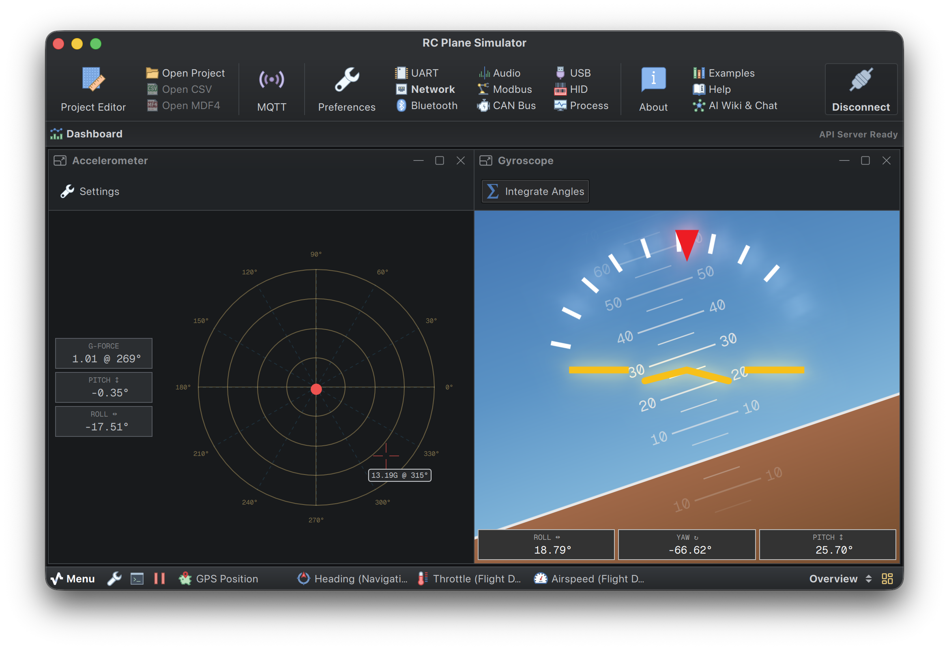Click Integrate Angles in Gyroscope
The height and width of the screenshot is (650, 949).
pyautogui.click(x=535, y=191)
